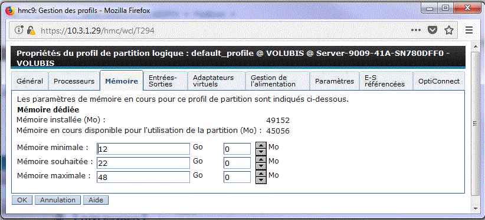Bookmark this page with the star icon
485x220 pixels.
tap(448, 30)
